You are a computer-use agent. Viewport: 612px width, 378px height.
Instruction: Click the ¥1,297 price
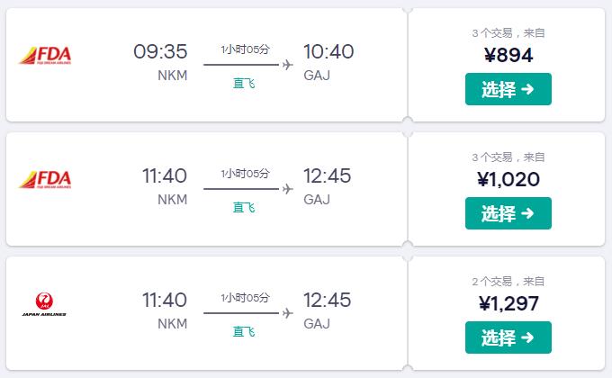tap(508, 303)
